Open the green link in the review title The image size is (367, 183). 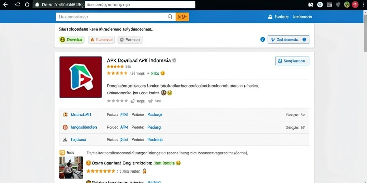pos(164,163)
